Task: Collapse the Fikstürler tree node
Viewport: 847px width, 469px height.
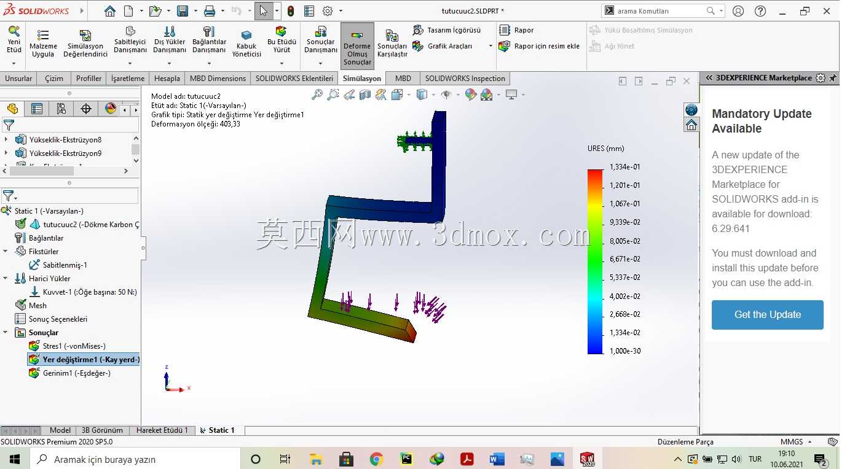Action: (x=6, y=251)
